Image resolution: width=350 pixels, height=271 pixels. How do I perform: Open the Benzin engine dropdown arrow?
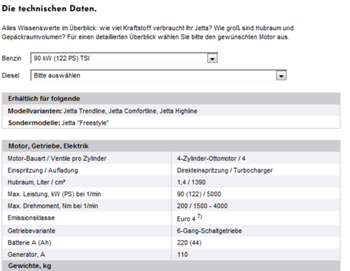click(212, 59)
